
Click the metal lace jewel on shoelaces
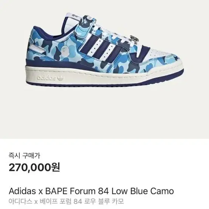(x=133, y=39)
